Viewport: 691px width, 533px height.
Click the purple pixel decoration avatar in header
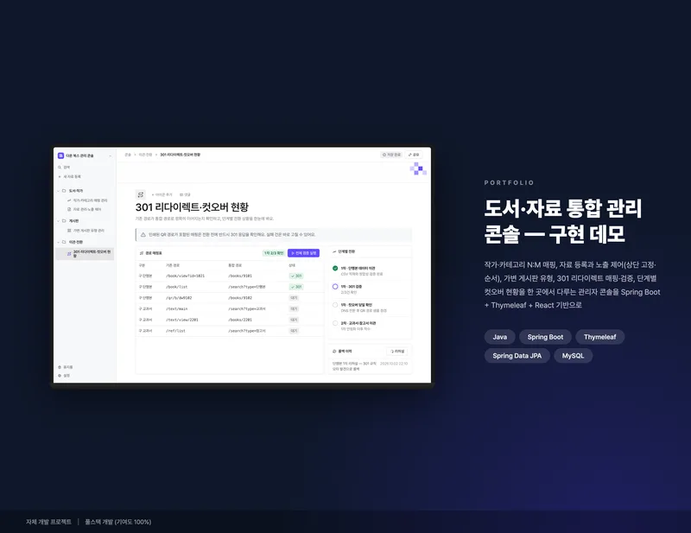pyautogui.click(x=418, y=168)
